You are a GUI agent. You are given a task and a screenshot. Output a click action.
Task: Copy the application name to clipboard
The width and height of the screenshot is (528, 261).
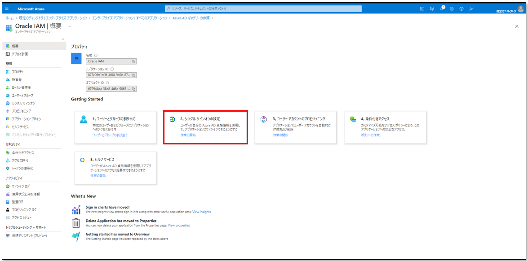(x=133, y=61)
